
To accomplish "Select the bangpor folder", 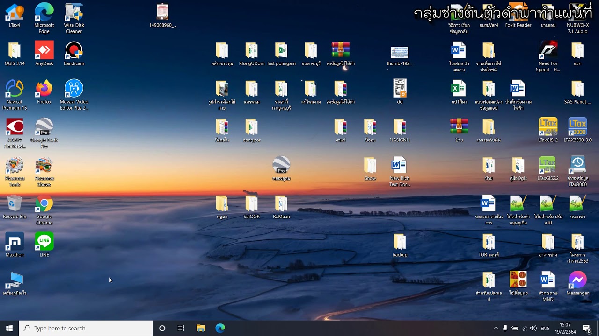I will [251, 130].
